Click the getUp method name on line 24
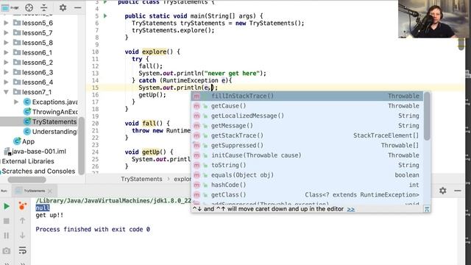Viewport: 471px width, 265px height. (151, 152)
